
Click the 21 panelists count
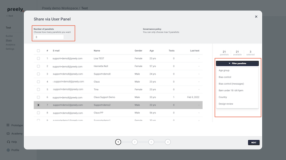coord(224,53)
